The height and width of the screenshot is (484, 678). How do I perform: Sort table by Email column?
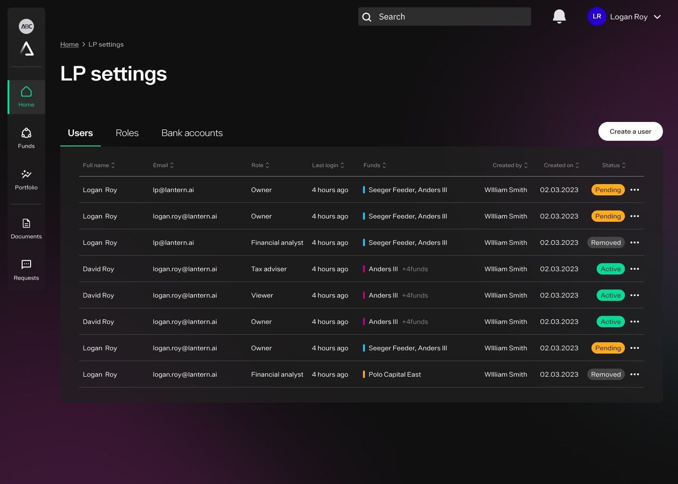163,165
